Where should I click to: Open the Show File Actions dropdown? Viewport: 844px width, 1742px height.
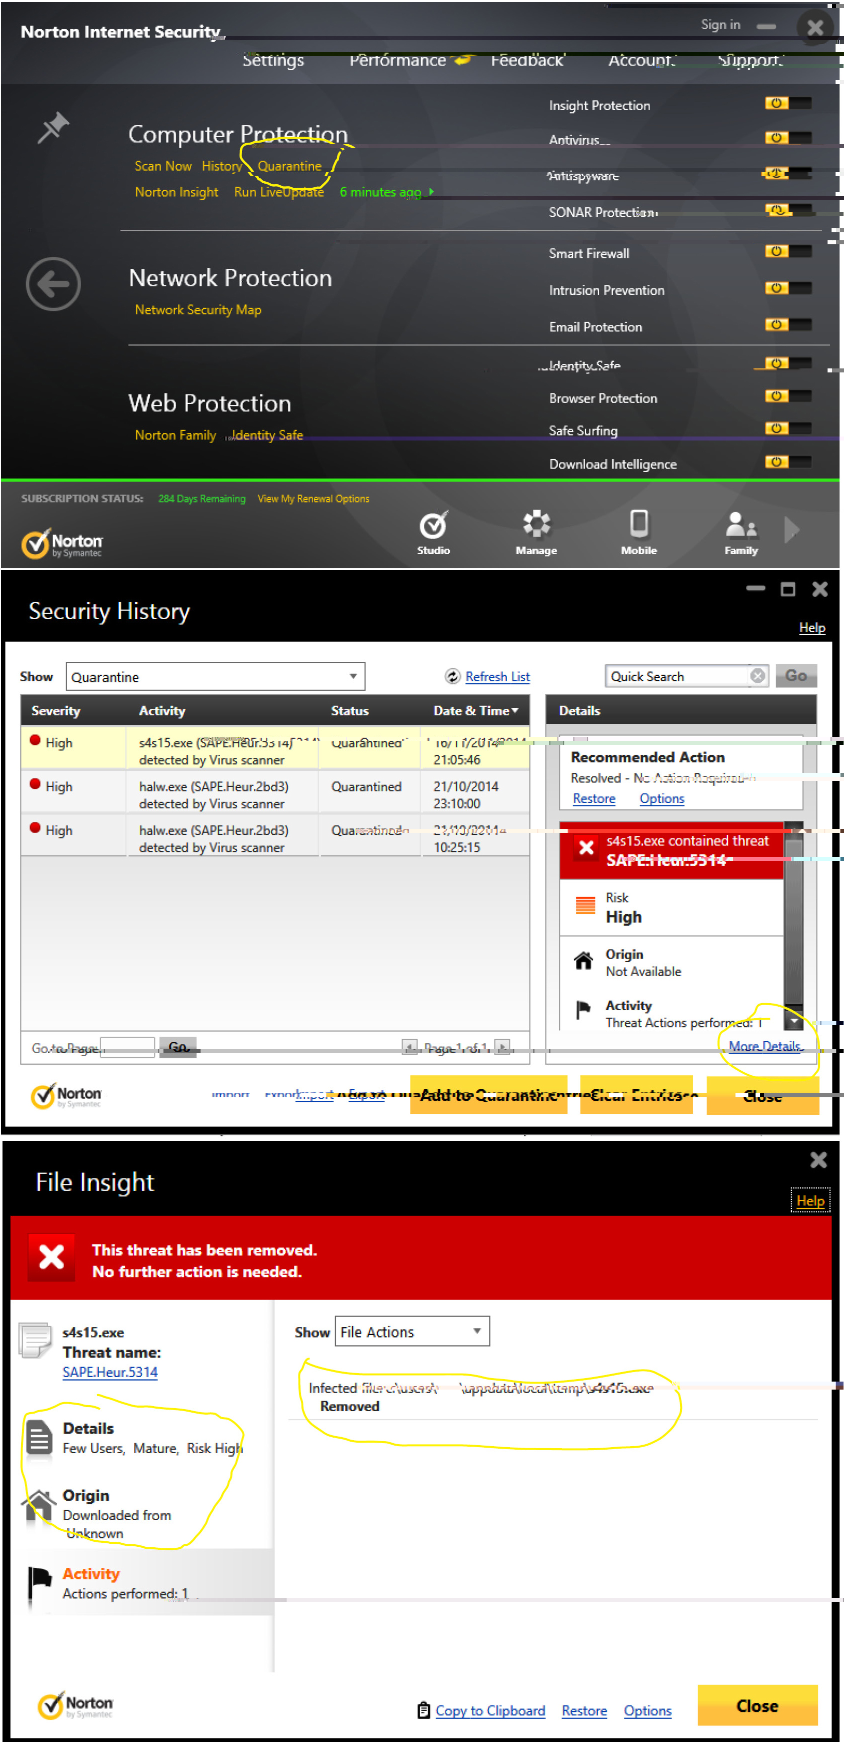tap(412, 1332)
